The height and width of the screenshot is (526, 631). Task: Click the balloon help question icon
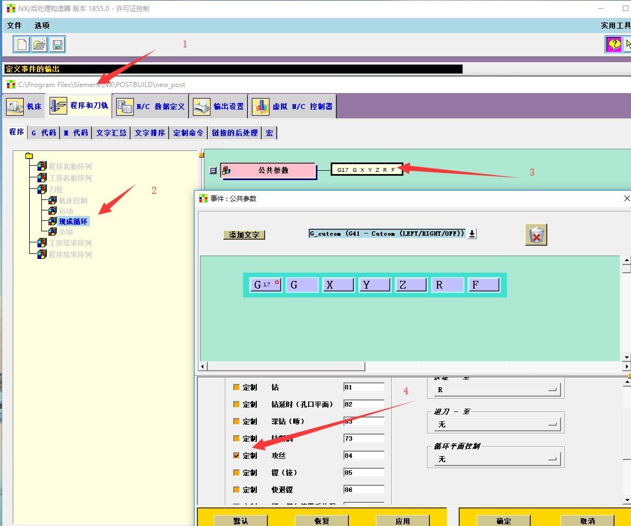pyautogui.click(x=613, y=45)
